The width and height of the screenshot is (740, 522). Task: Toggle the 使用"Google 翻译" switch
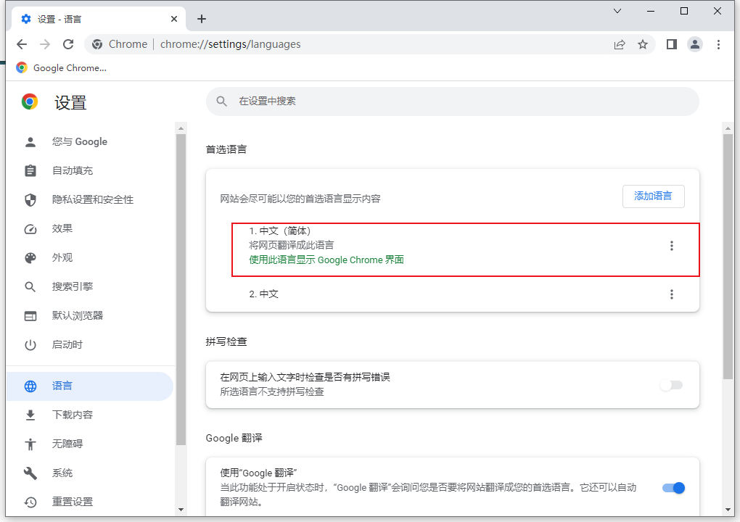coord(673,488)
